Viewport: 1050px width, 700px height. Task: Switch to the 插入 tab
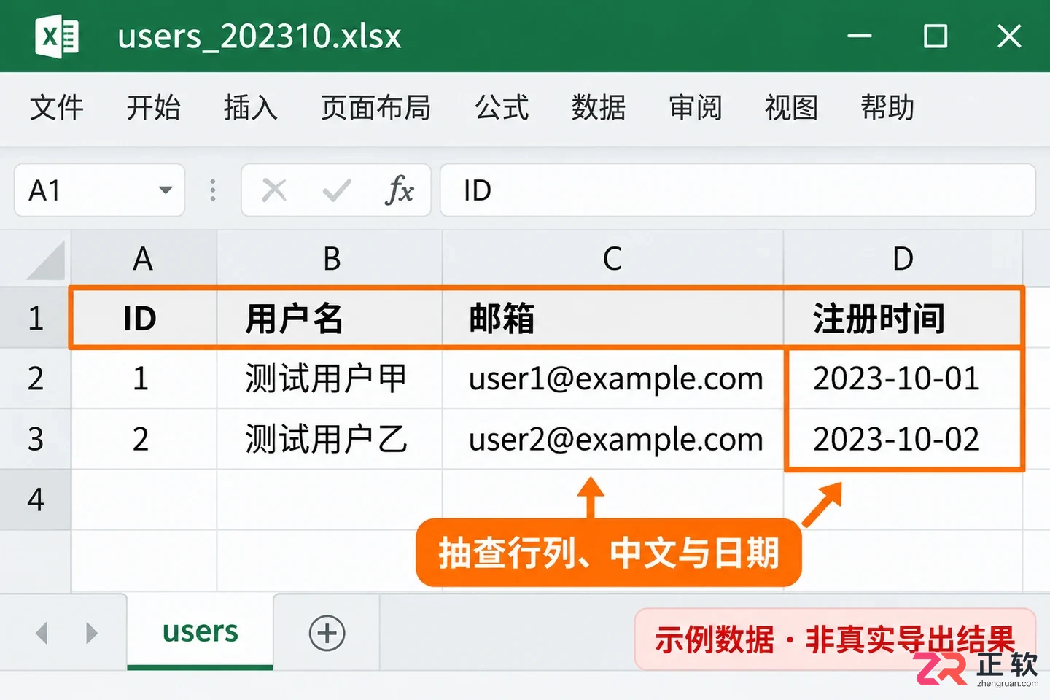tap(250, 108)
